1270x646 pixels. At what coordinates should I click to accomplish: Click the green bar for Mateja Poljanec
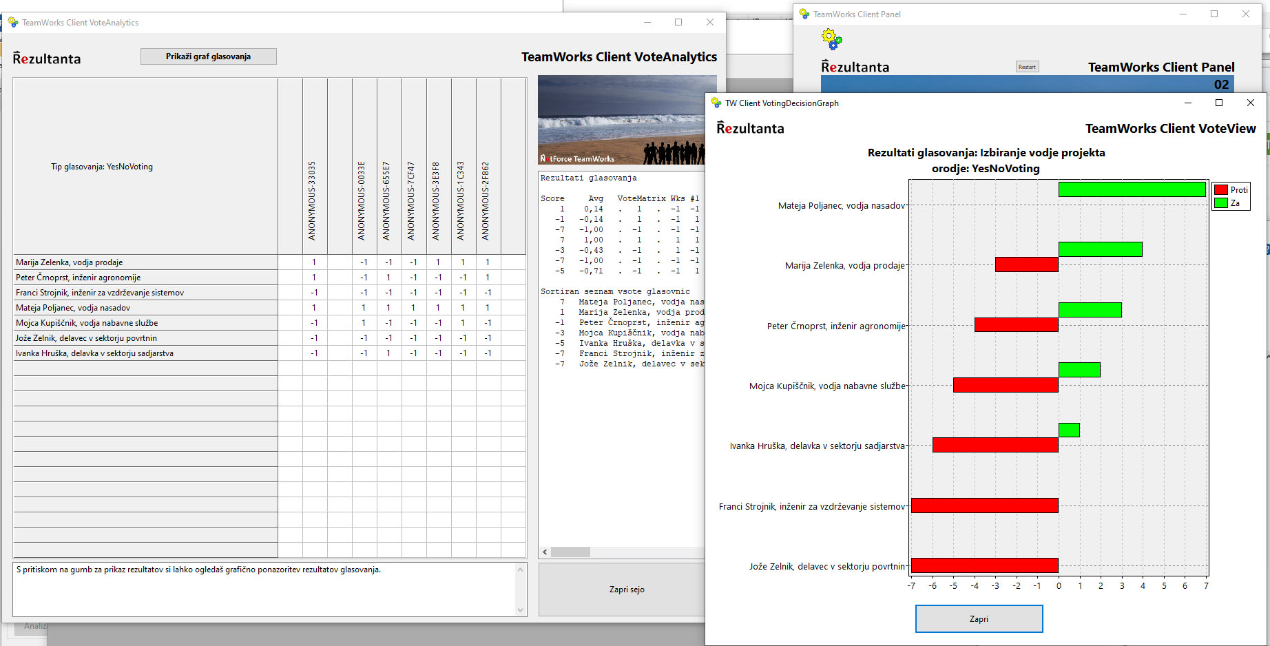1132,189
